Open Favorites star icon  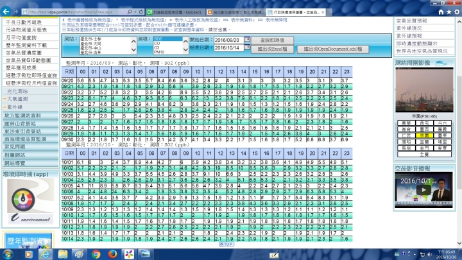449,12
